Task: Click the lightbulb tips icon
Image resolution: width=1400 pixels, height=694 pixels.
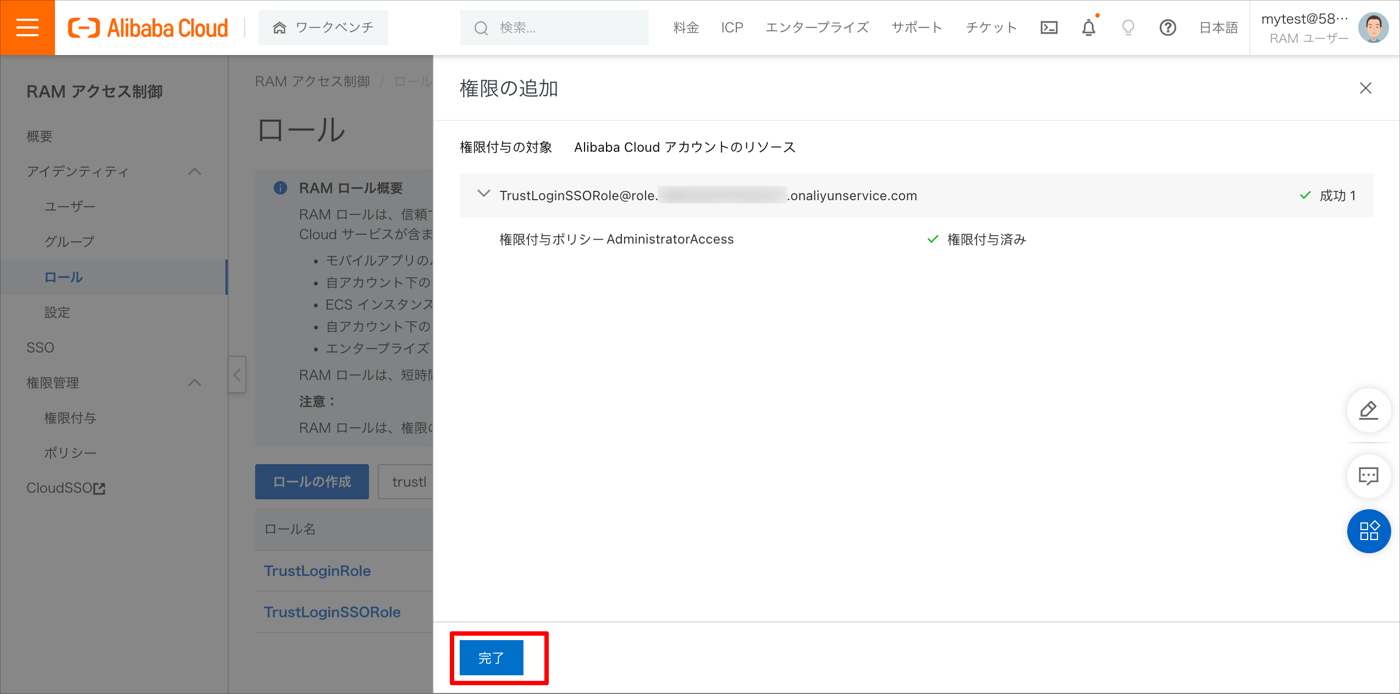Action: coord(1128,27)
